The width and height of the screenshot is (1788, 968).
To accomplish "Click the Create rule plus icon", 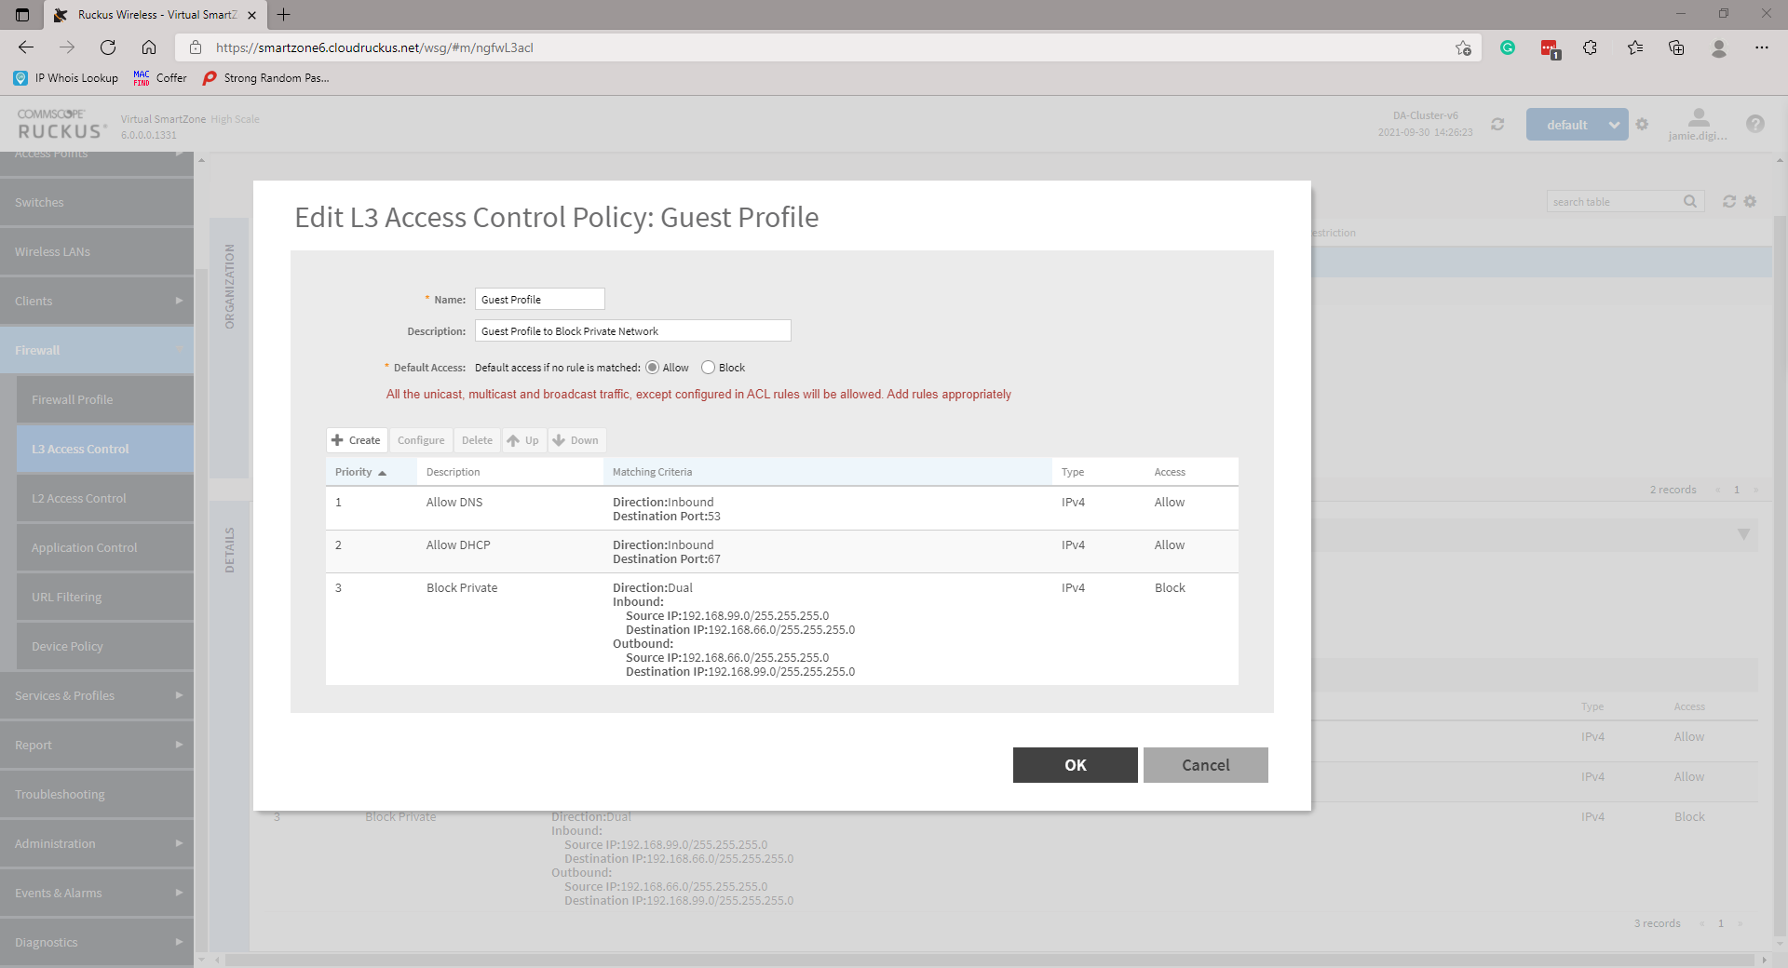I will click(x=338, y=440).
